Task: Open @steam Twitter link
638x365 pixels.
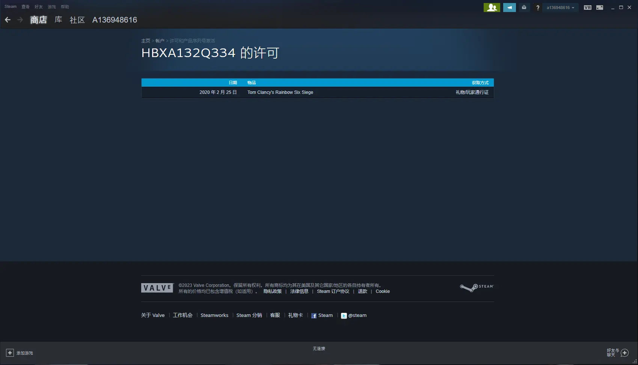Action: (357, 315)
